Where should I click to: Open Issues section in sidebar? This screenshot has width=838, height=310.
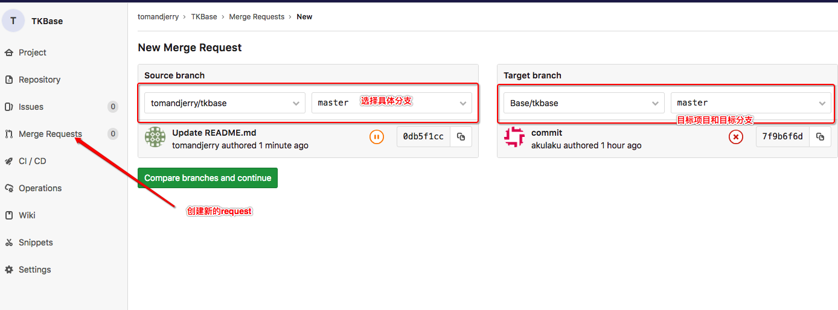(x=31, y=107)
